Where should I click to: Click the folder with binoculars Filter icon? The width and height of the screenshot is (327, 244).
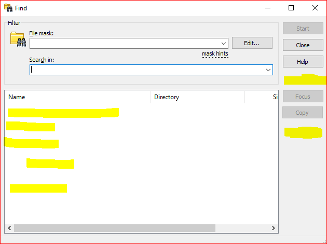coord(18,40)
